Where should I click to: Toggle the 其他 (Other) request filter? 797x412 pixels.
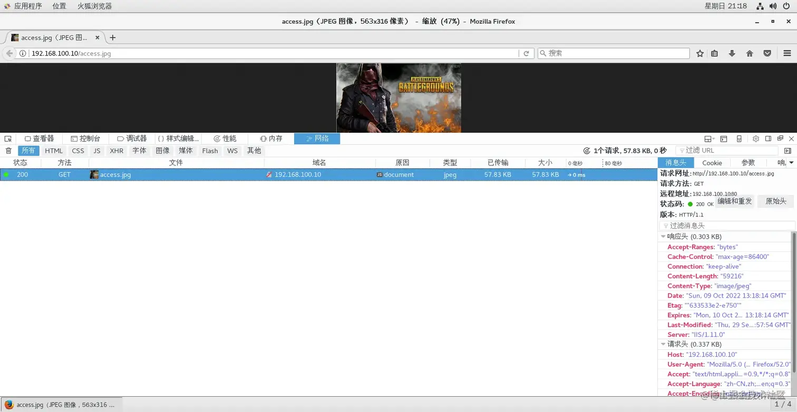click(x=254, y=151)
